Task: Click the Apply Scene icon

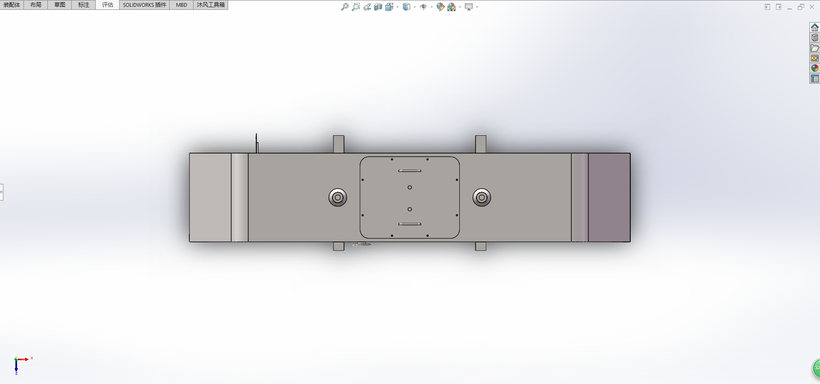Action: pyautogui.click(x=452, y=7)
